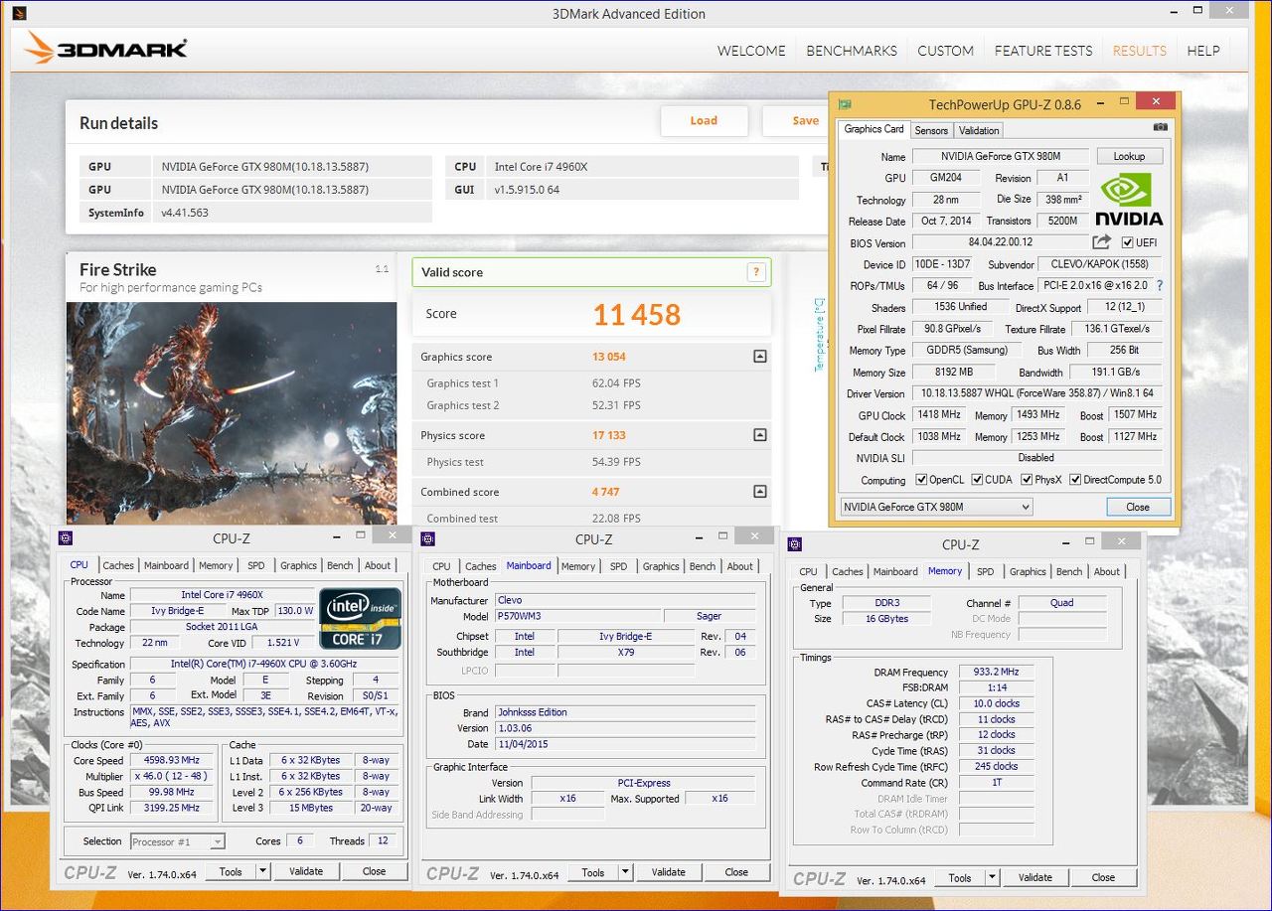Viewport: 1272px width, 911px height.
Task: Open SPD tab in middle CPU-Z window
Action: point(618,566)
